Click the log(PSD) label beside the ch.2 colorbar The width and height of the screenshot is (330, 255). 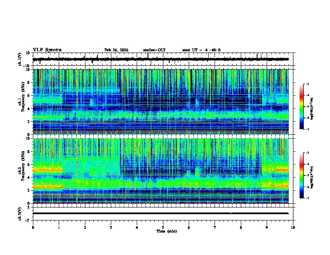click(312, 177)
